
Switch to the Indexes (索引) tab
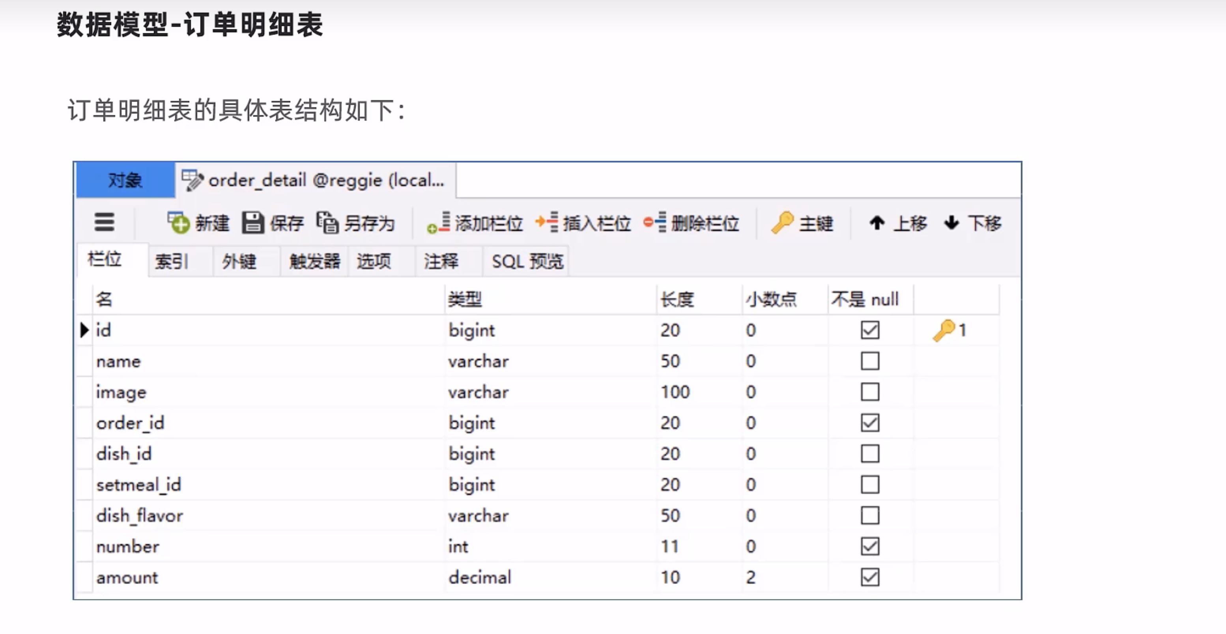(172, 261)
